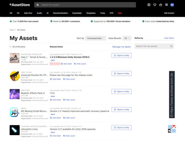Open the 3D category menu
Image resolution: width=185 pixels, height=142 pixels.
(x=11, y=13)
